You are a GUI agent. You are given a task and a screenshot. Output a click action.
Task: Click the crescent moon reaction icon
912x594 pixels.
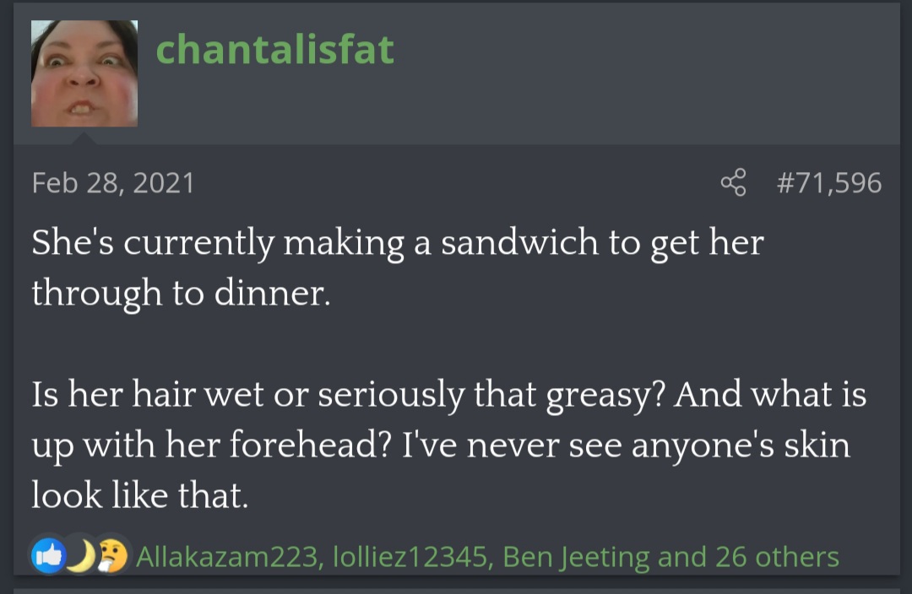[x=80, y=556]
